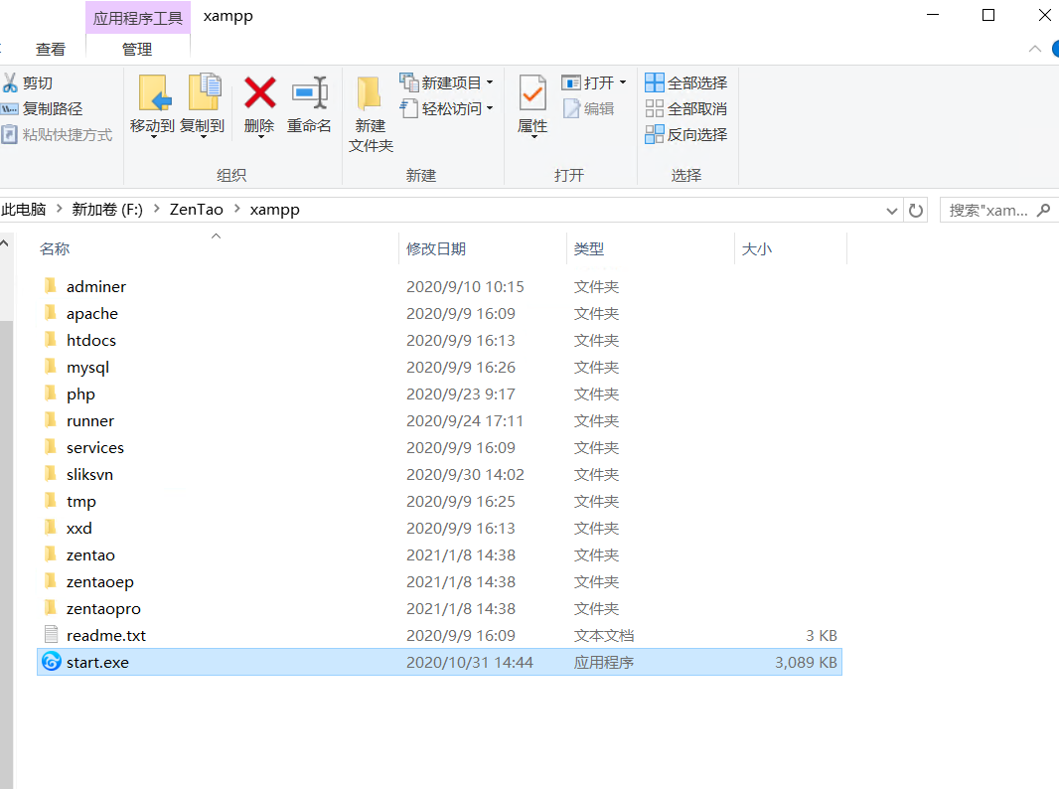The image size is (1059, 789).
Task: Navigate to ZenTao in breadcrumb
Action: coord(197,210)
